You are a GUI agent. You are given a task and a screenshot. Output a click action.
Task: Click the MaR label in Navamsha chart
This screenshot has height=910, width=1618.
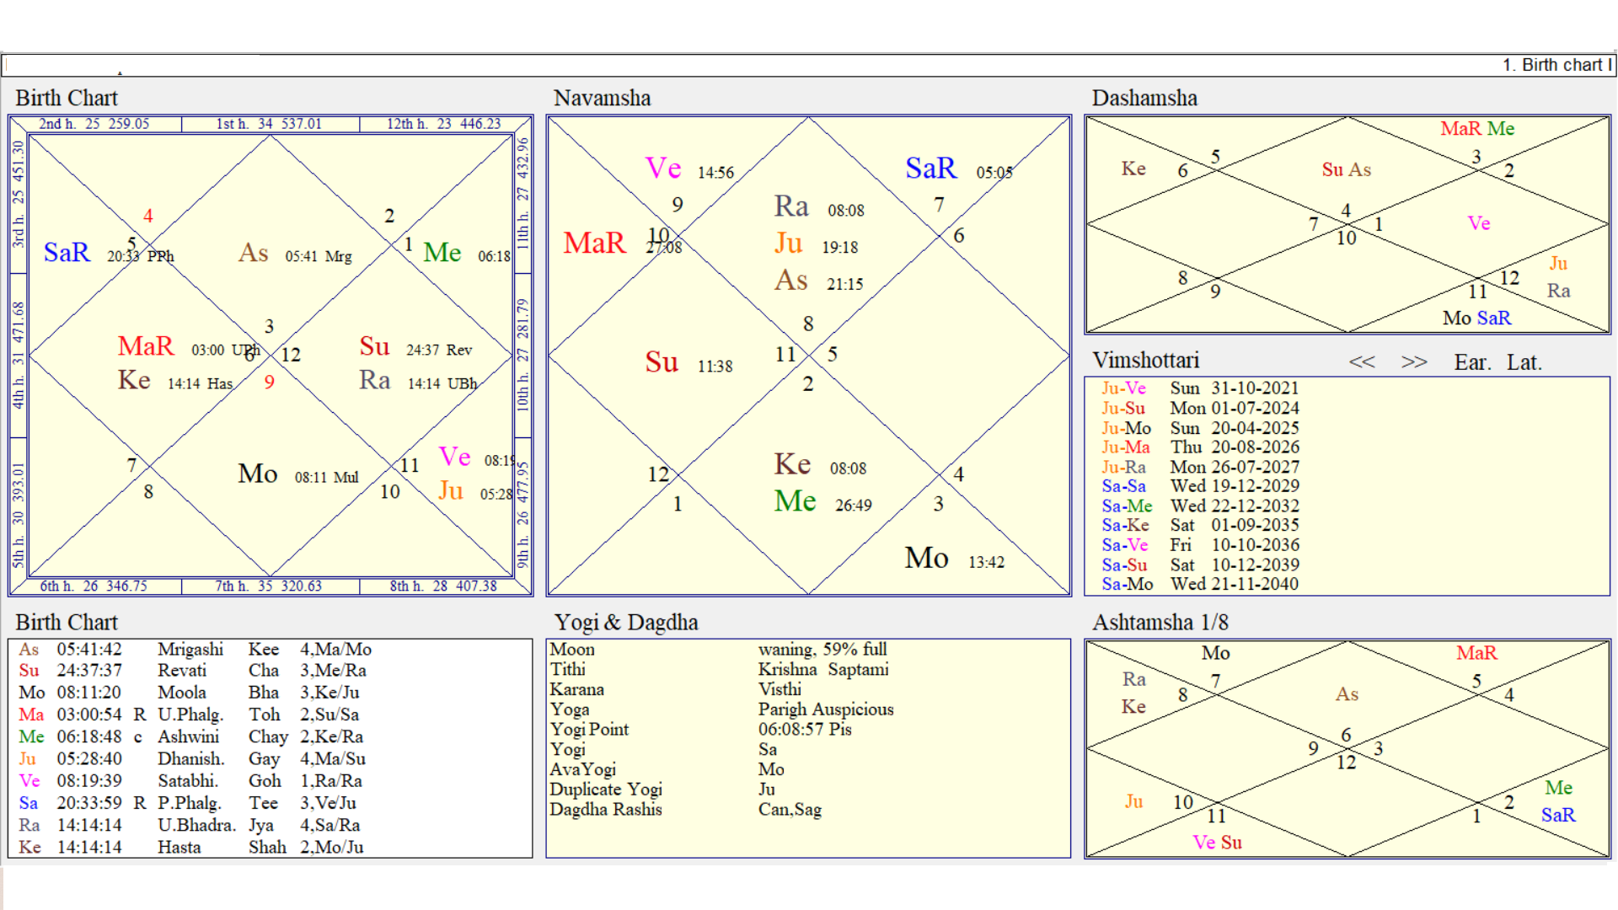(x=594, y=244)
